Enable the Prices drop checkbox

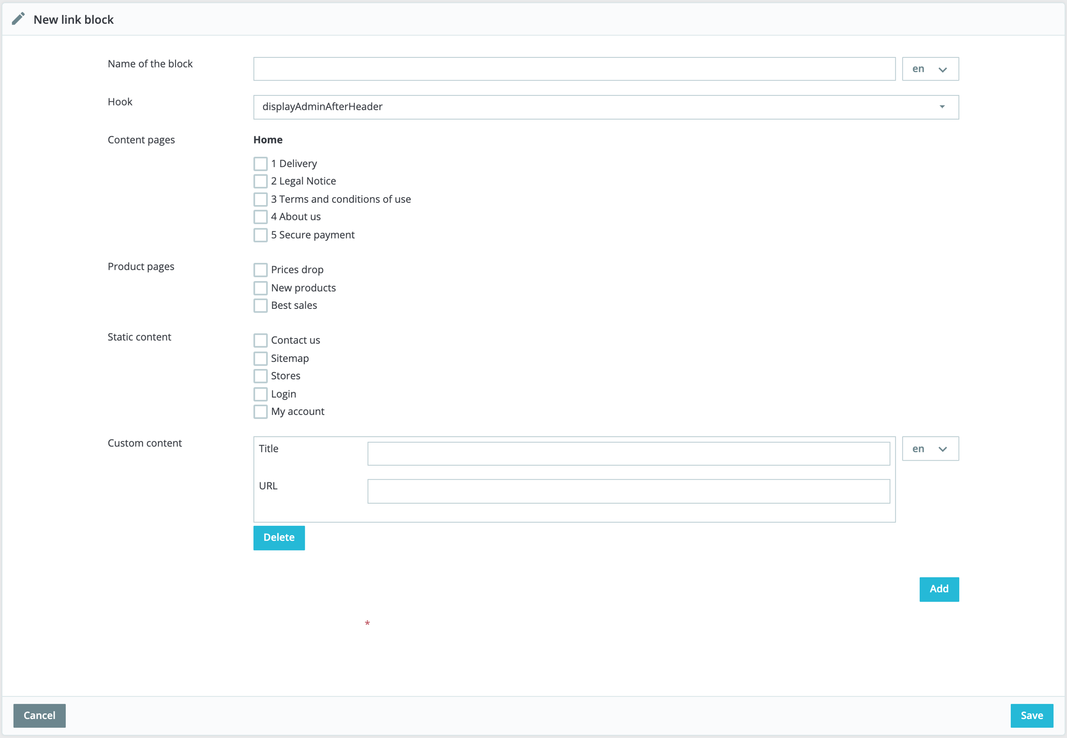point(260,269)
